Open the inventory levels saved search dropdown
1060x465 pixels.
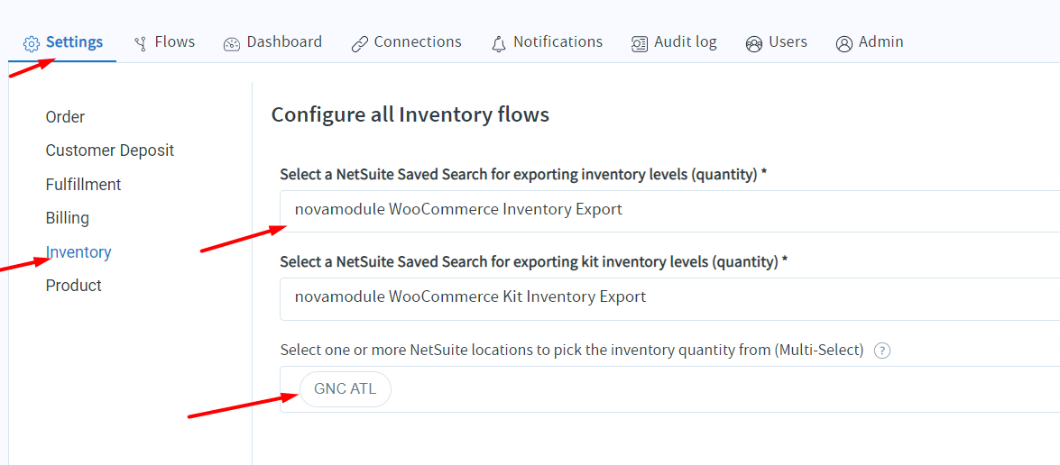[x=669, y=210]
